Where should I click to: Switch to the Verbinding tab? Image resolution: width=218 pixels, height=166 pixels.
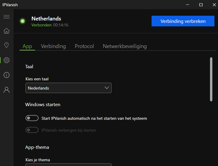click(53, 46)
